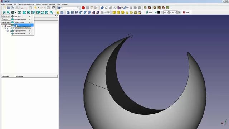Set isometric view with the axonometric icon
Image resolution: width=229 pixels, height=129 pixels.
click(19, 13)
